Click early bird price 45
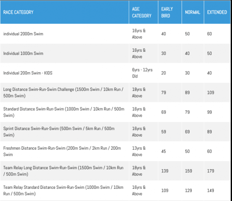 pyautogui.click(x=164, y=151)
